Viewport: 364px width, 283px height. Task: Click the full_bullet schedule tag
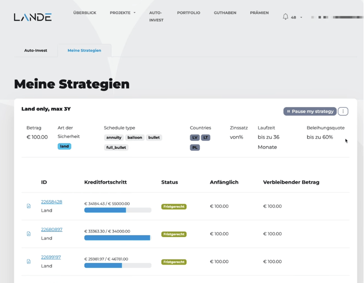tap(116, 147)
